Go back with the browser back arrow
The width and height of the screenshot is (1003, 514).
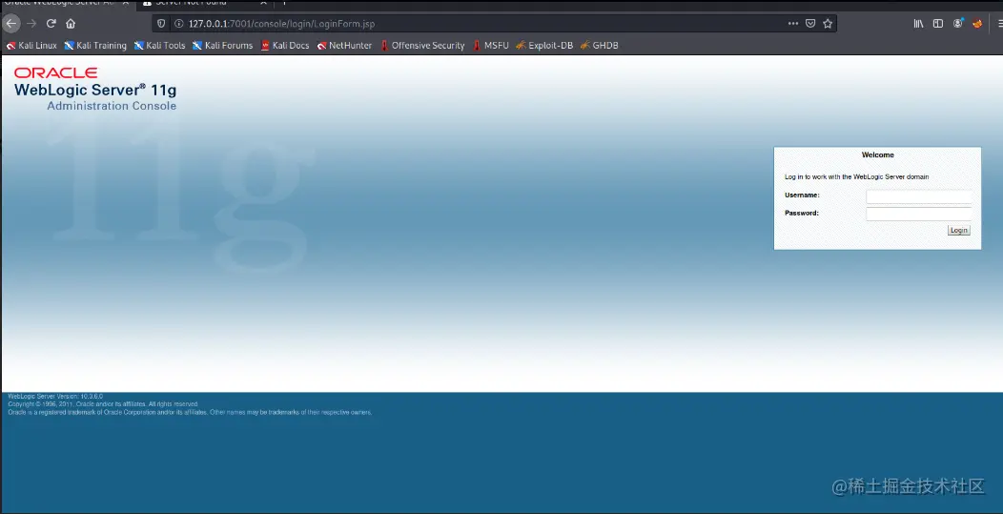coord(11,24)
